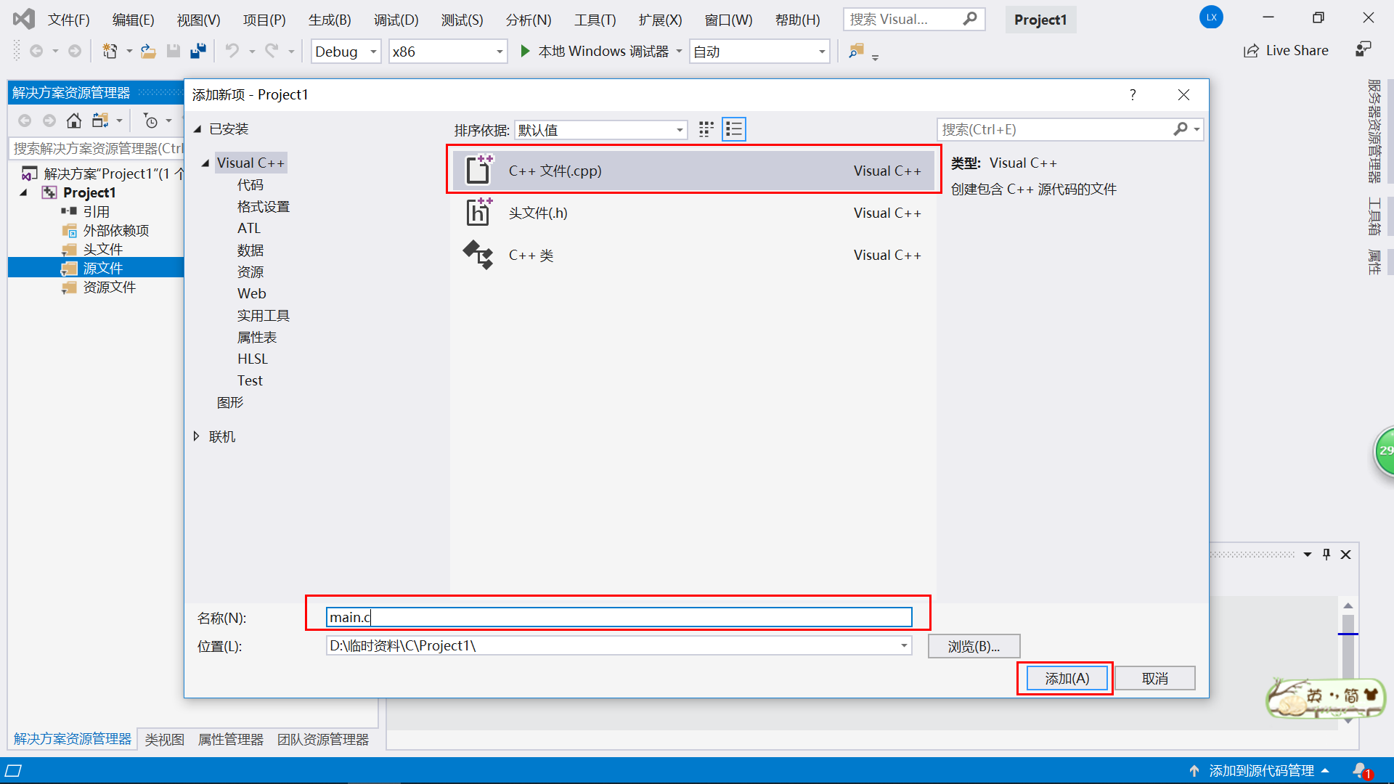
Task: Select the header file (.h) template icon
Action: pyautogui.click(x=478, y=213)
